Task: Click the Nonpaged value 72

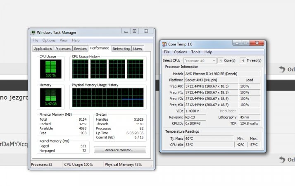Action: [x=84, y=151]
